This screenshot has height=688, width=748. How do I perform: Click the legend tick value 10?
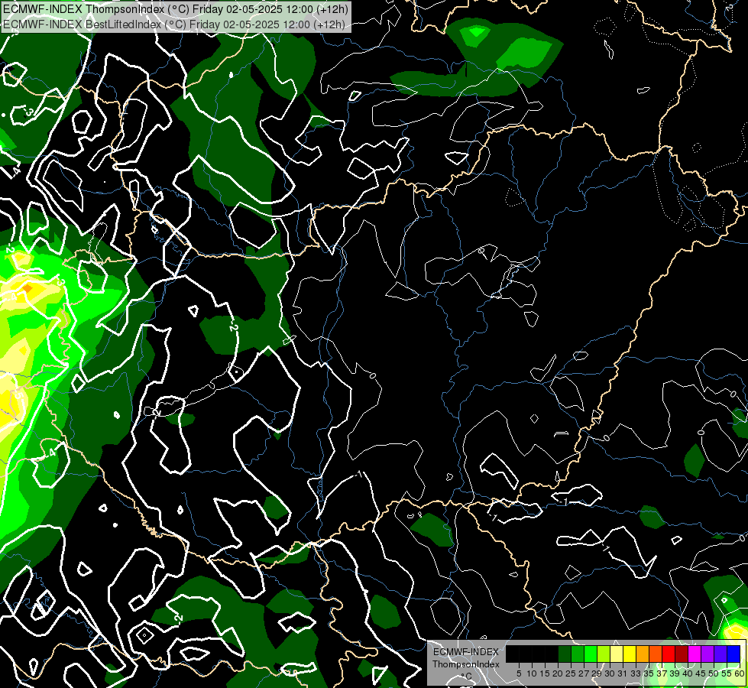532,673
